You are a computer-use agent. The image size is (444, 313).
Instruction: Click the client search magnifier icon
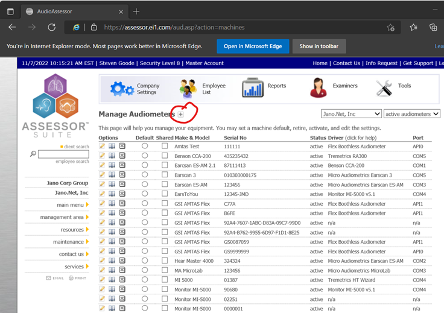[33, 154]
